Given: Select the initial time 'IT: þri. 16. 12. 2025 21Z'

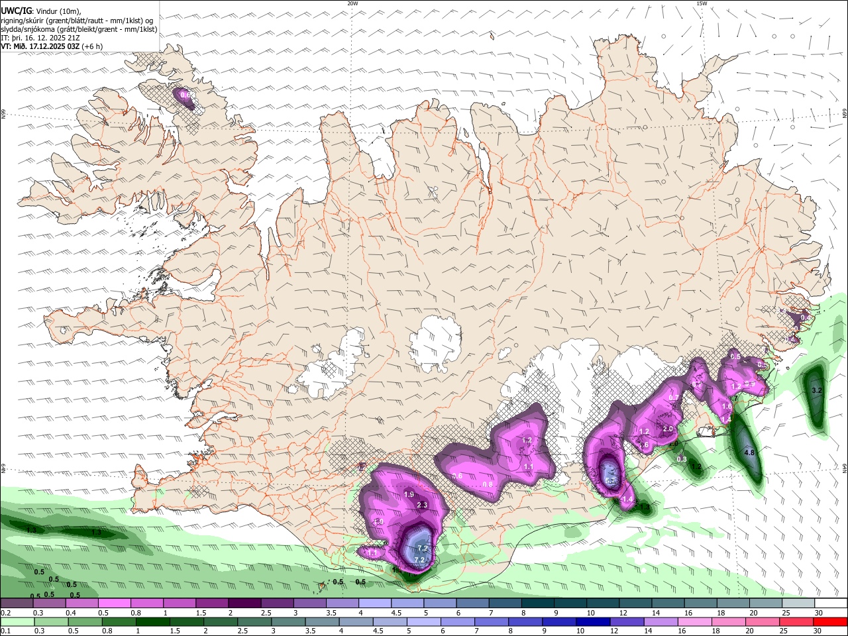Looking at the screenshot, I should pos(40,38).
